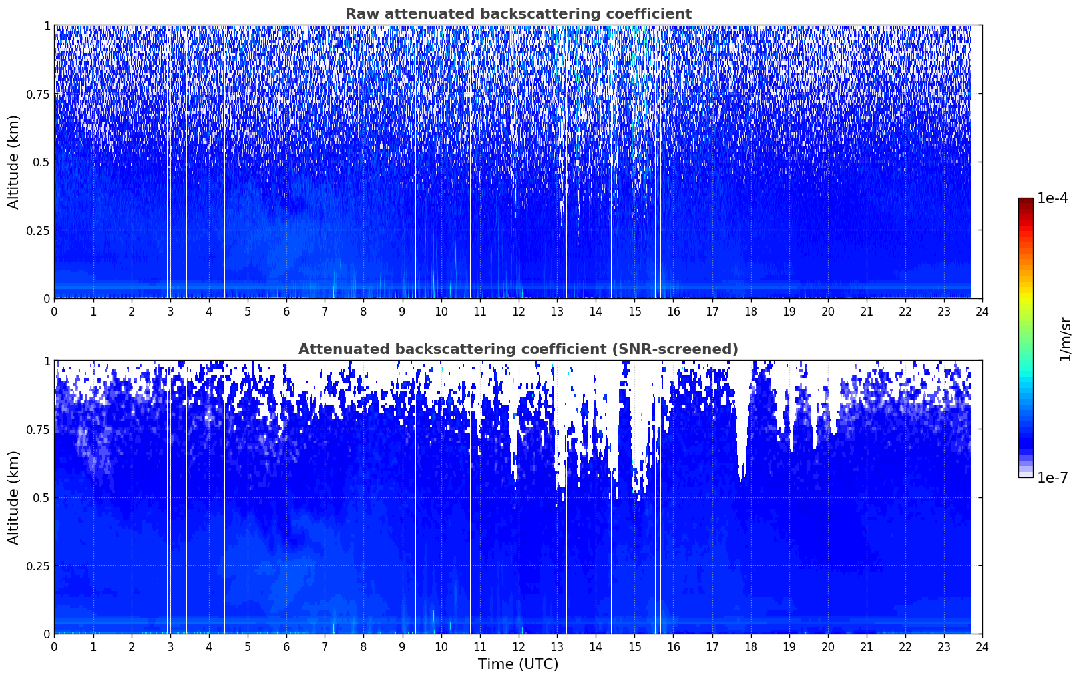Click the "Time (UTC)" x-axis label
The height and width of the screenshot is (679, 1079).
click(518, 664)
